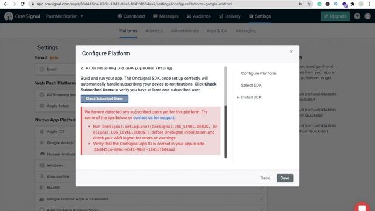The width and height of the screenshot is (375, 211).
Task: Open the browser extensions puzzle icon
Action: [353, 4]
